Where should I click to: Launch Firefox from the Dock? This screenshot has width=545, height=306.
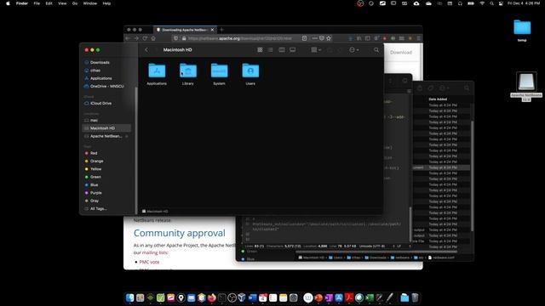212,298
